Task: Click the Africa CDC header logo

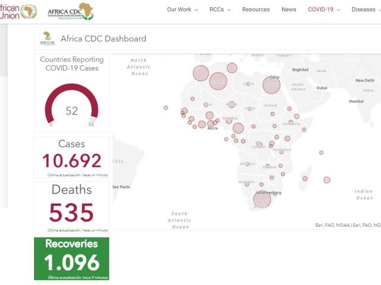Action: click(70, 11)
